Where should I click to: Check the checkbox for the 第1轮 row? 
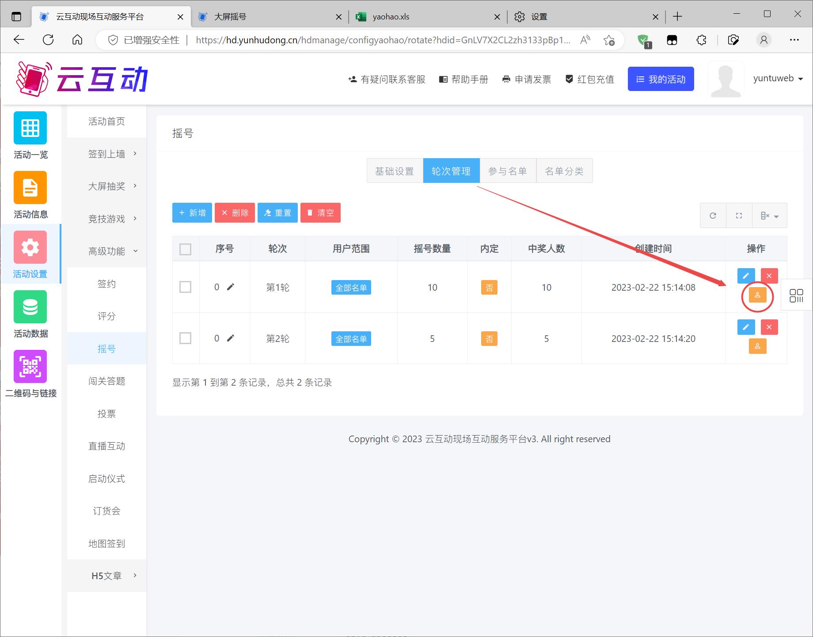(186, 287)
